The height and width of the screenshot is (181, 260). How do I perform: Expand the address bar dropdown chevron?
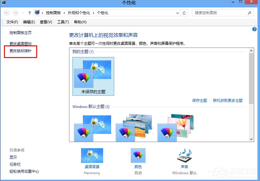[x=177, y=13]
